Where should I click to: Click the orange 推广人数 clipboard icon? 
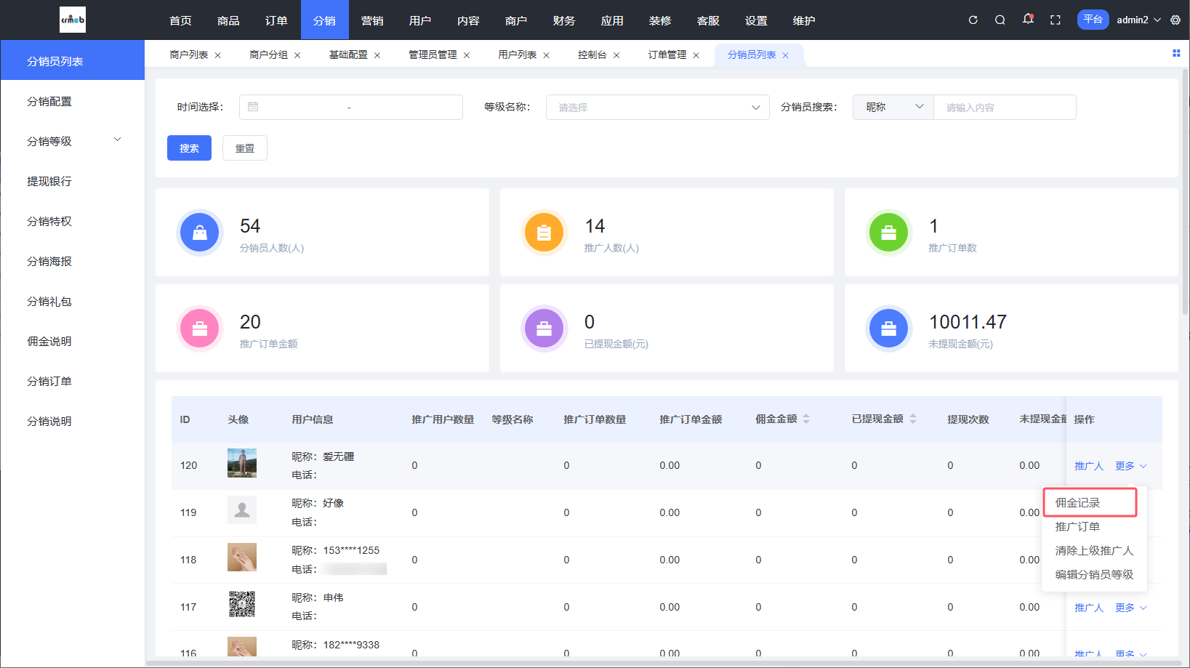(544, 233)
